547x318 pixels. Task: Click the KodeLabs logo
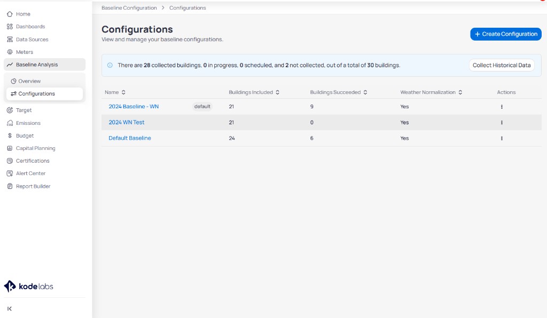point(29,287)
